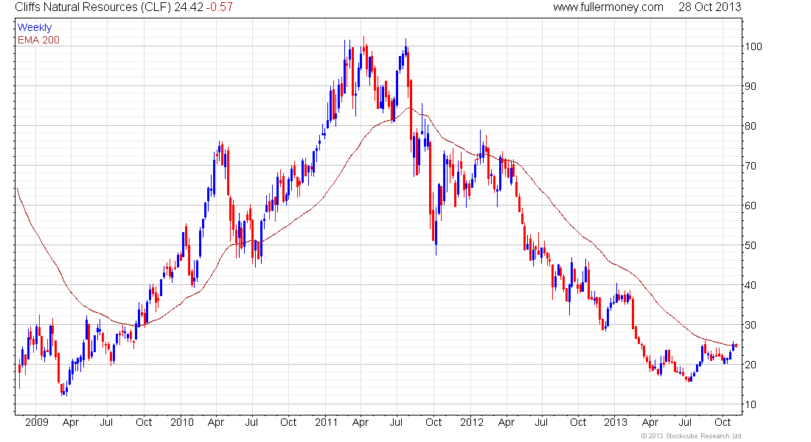Click the 40 price axis label

click(x=750, y=285)
